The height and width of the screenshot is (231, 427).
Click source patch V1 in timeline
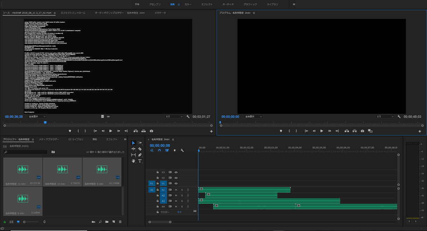coord(152,183)
